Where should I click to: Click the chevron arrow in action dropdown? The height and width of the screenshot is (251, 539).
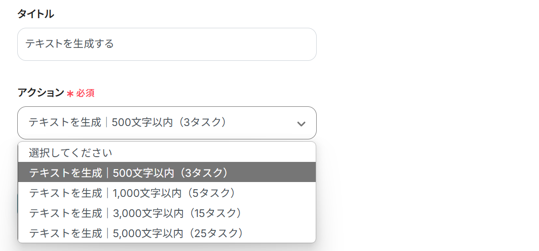coord(301,124)
